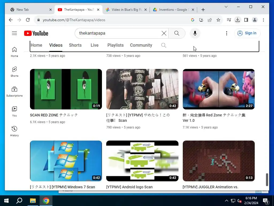Open the channel Live tab
The height and width of the screenshot is (206, 274).
(x=94, y=45)
